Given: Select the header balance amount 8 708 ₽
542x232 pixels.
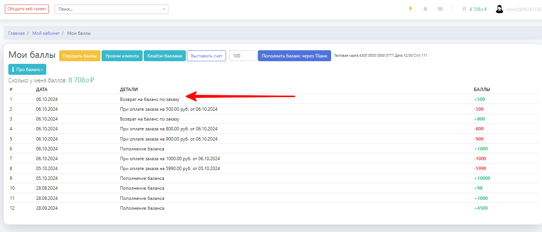Looking at the screenshot, I should [x=478, y=9].
